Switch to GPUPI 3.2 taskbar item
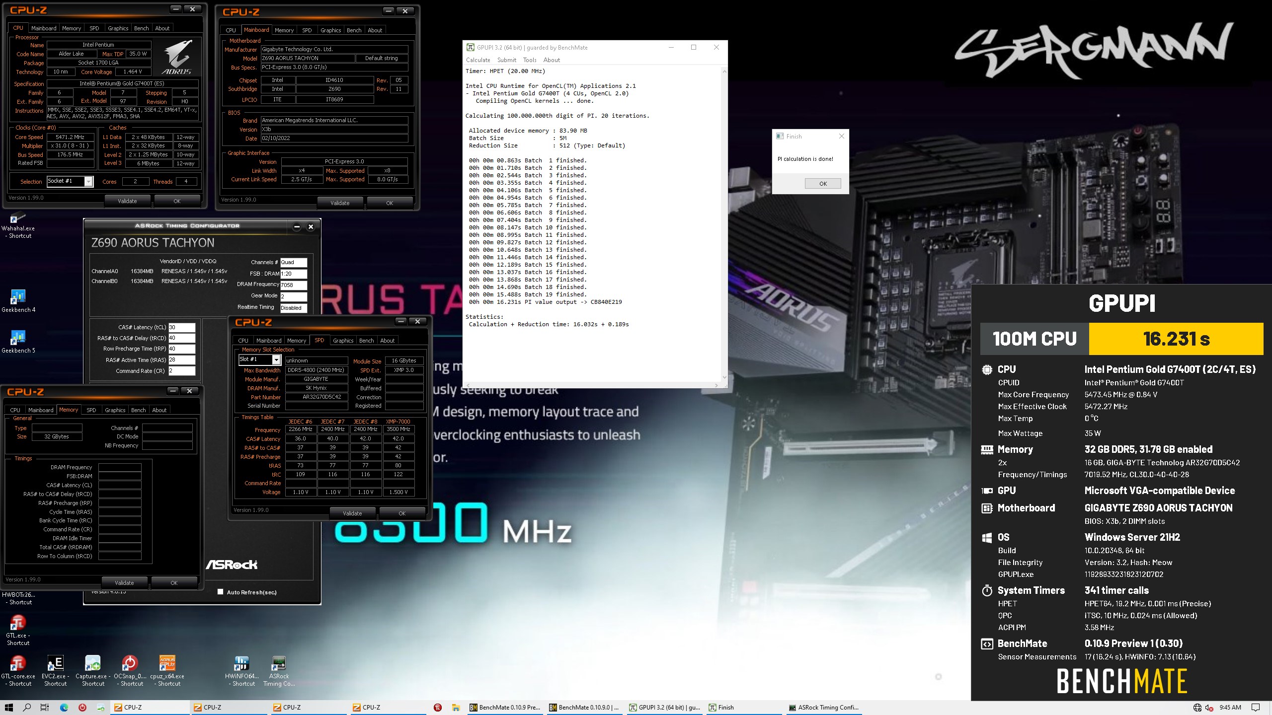Image resolution: width=1272 pixels, height=715 pixels. click(664, 708)
